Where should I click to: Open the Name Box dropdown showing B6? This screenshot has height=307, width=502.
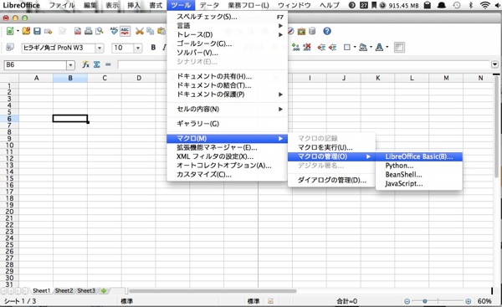(70, 65)
